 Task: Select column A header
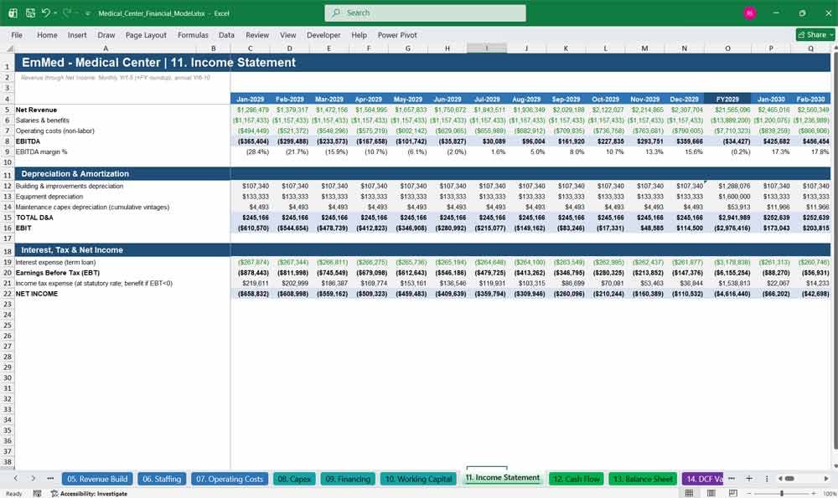tap(106, 48)
